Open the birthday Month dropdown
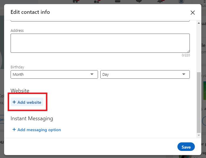Viewport: 206px width, 158px height. coord(54,75)
